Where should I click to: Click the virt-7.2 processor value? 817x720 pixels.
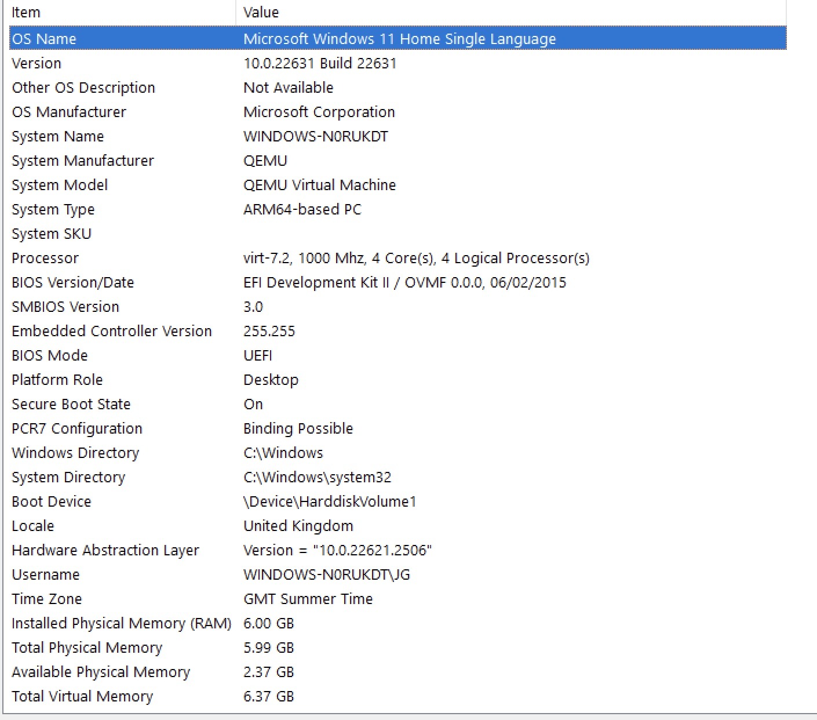tap(417, 258)
